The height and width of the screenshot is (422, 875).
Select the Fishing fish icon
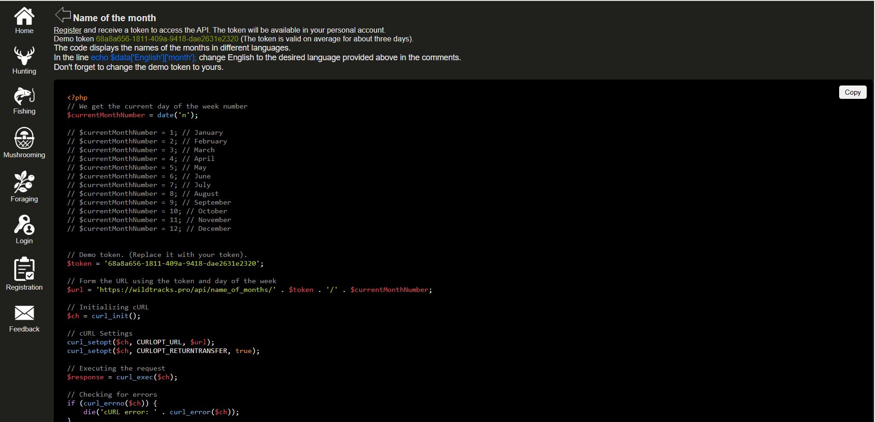click(24, 96)
